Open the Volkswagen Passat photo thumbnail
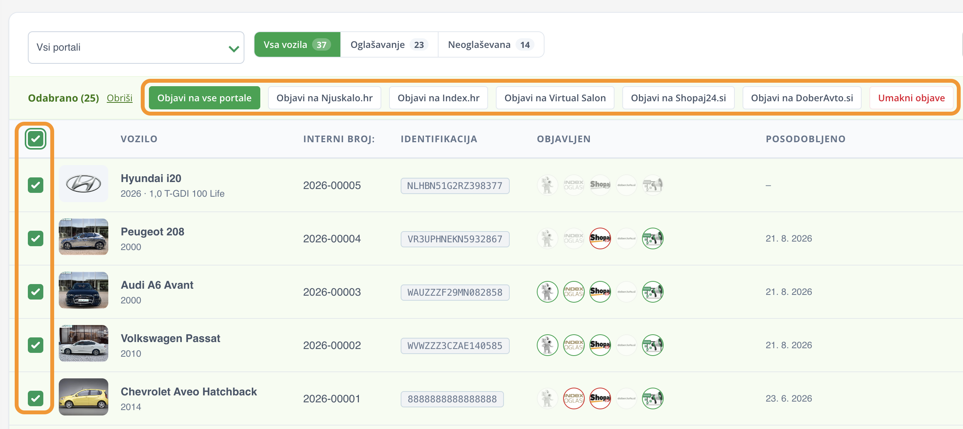The height and width of the screenshot is (429, 963). 84,344
